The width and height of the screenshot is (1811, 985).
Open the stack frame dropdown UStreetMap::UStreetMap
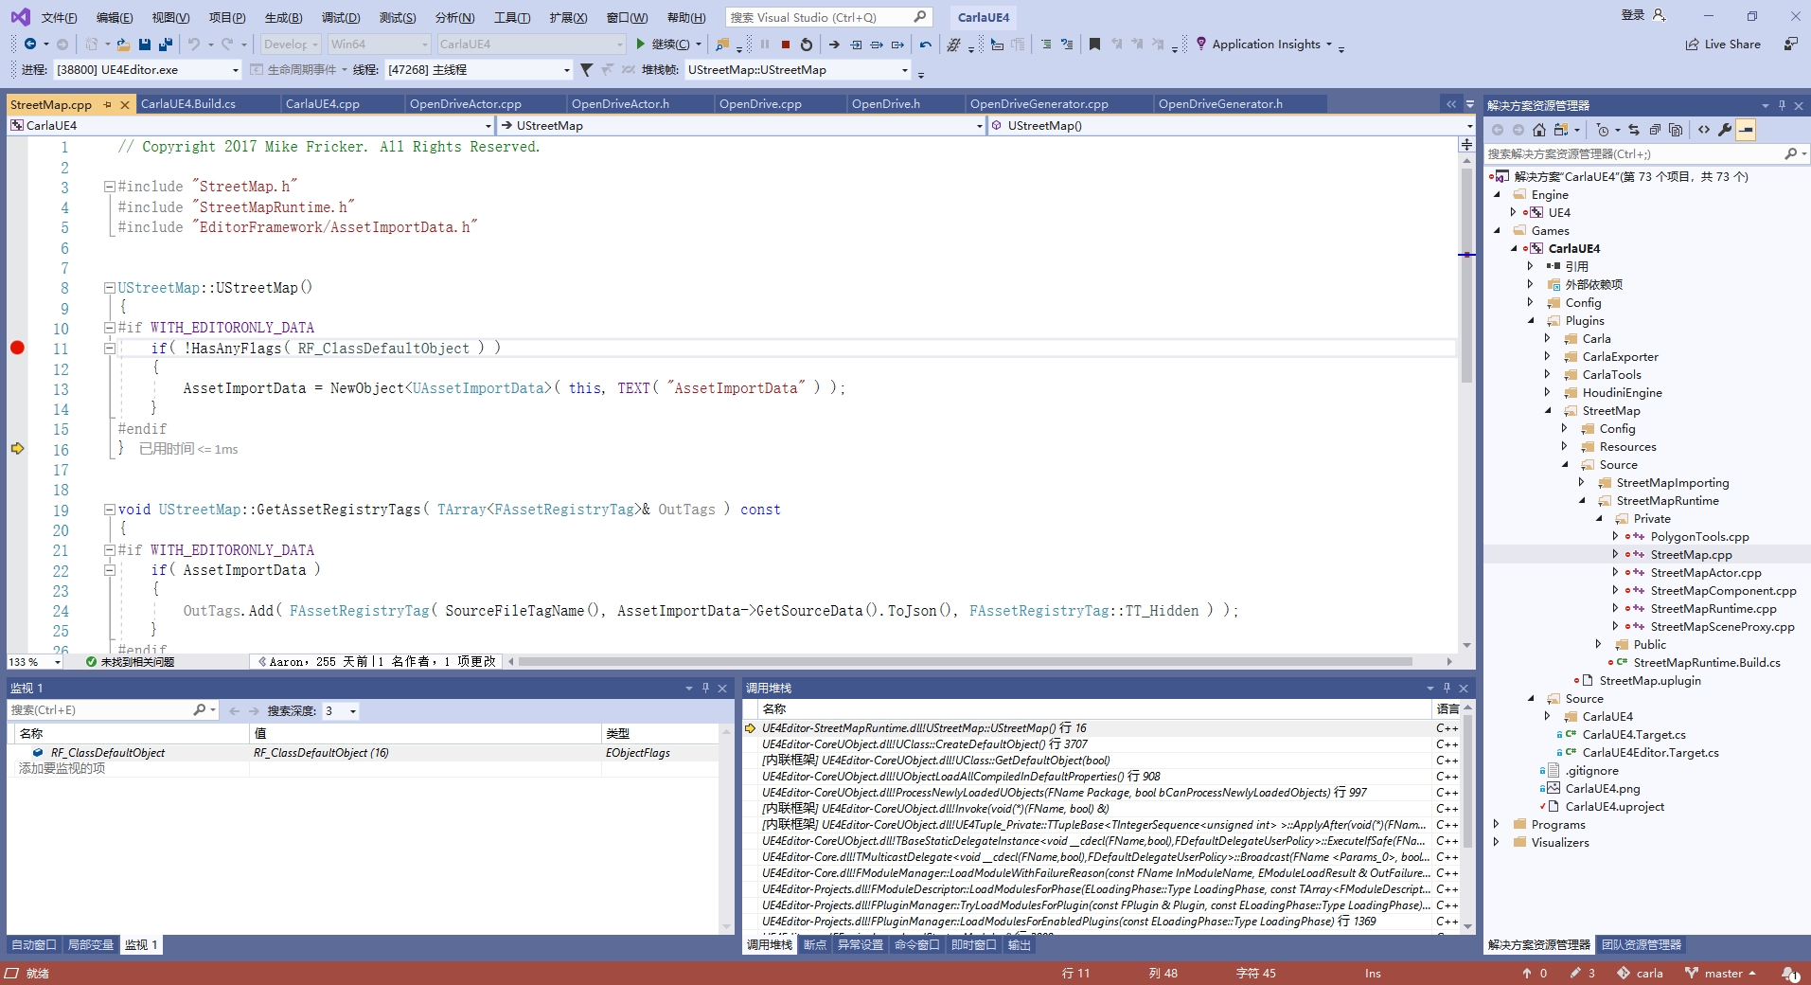tap(904, 70)
